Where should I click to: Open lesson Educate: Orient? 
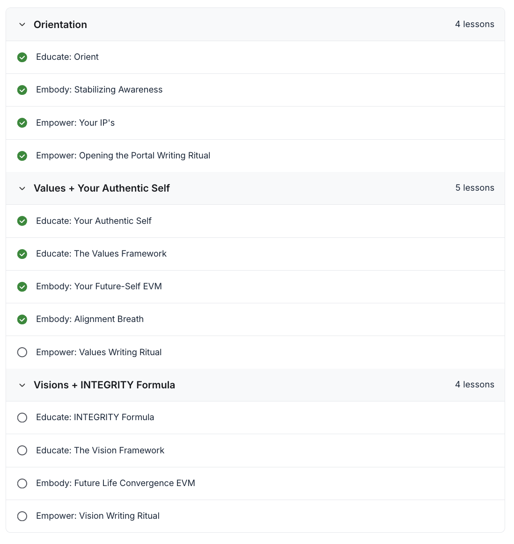(x=67, y=57)
